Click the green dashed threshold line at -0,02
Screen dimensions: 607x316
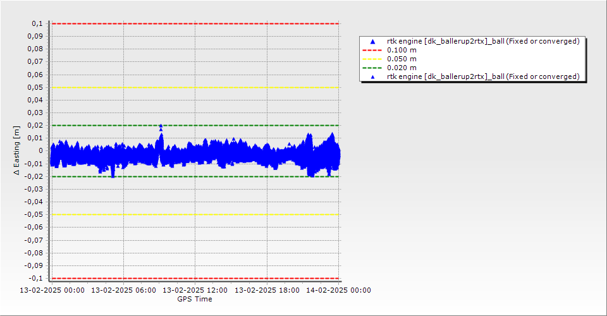pos(195,177)
